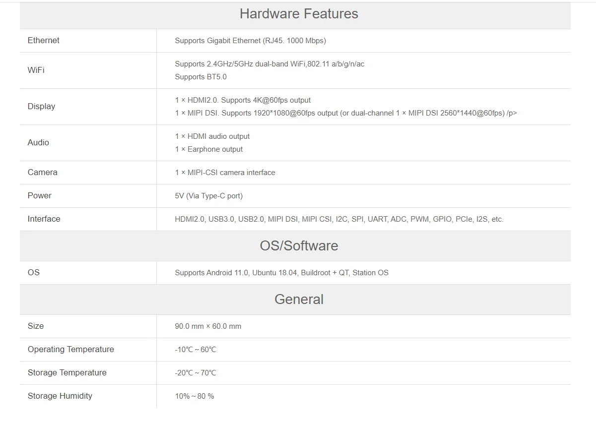Click the Storage Humidity 10% ~ 80% value
The width and height of the screenshot is (596, 422).
coord(194,396)
